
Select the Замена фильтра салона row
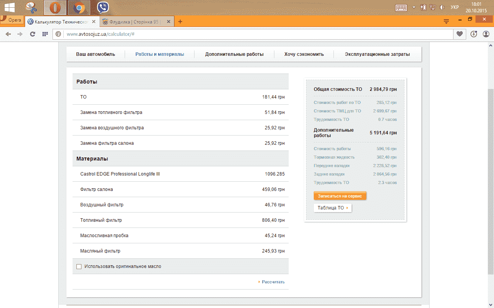coord(181,143)
